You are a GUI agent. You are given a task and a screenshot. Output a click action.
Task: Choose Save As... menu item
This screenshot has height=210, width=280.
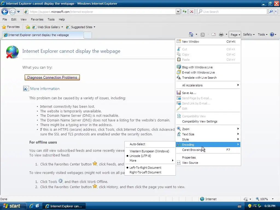pos(208,93)
